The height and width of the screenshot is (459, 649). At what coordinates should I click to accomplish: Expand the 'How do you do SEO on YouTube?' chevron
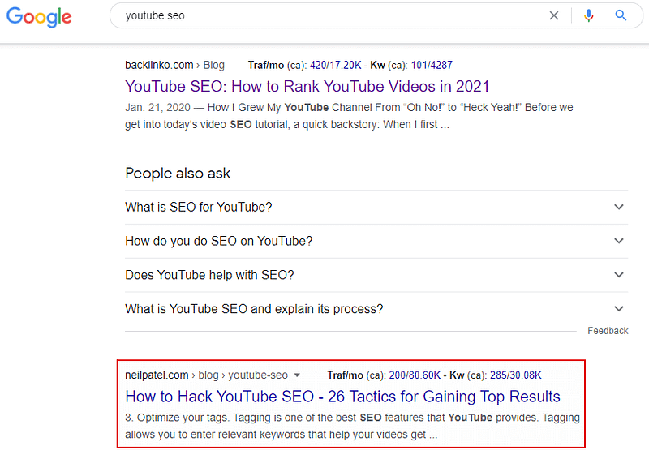619,241
